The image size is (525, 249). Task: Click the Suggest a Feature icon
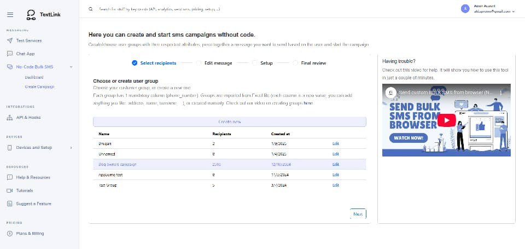9,204
